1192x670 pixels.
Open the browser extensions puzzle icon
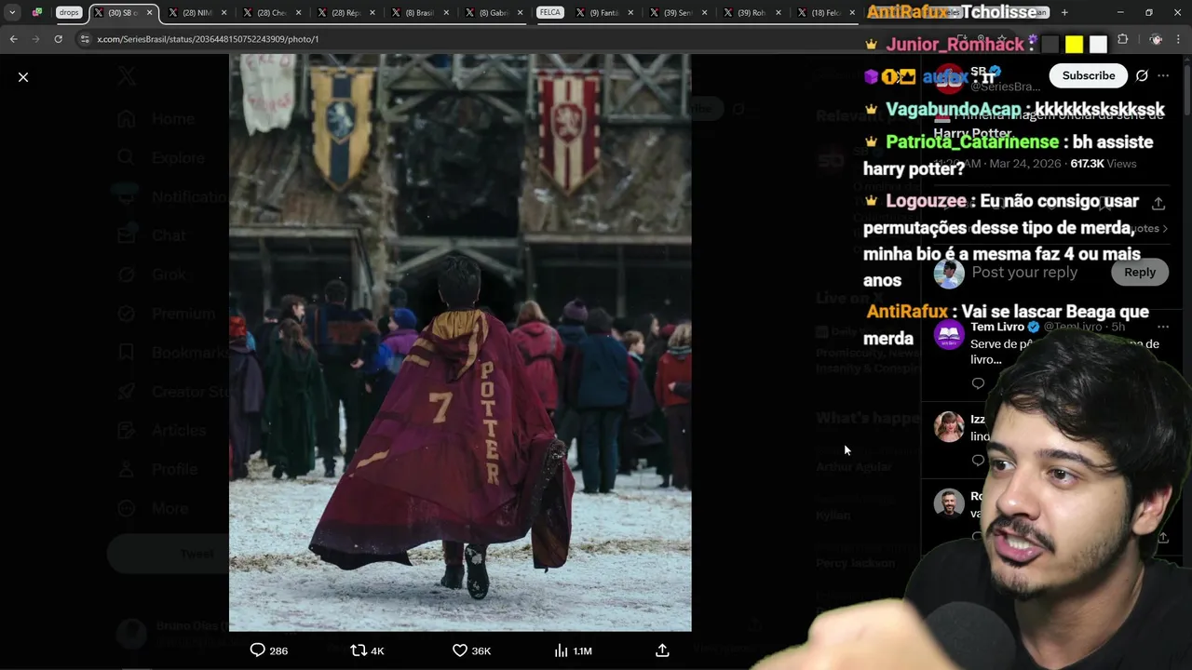(x=1122, y=40)
